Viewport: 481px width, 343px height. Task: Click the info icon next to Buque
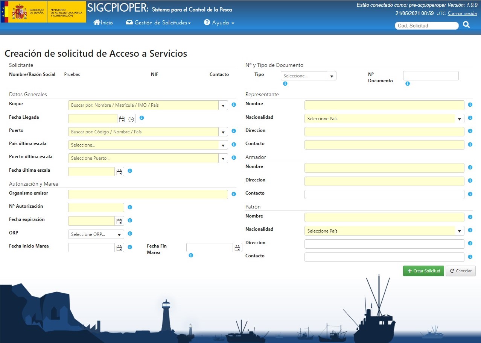point(234,105)
